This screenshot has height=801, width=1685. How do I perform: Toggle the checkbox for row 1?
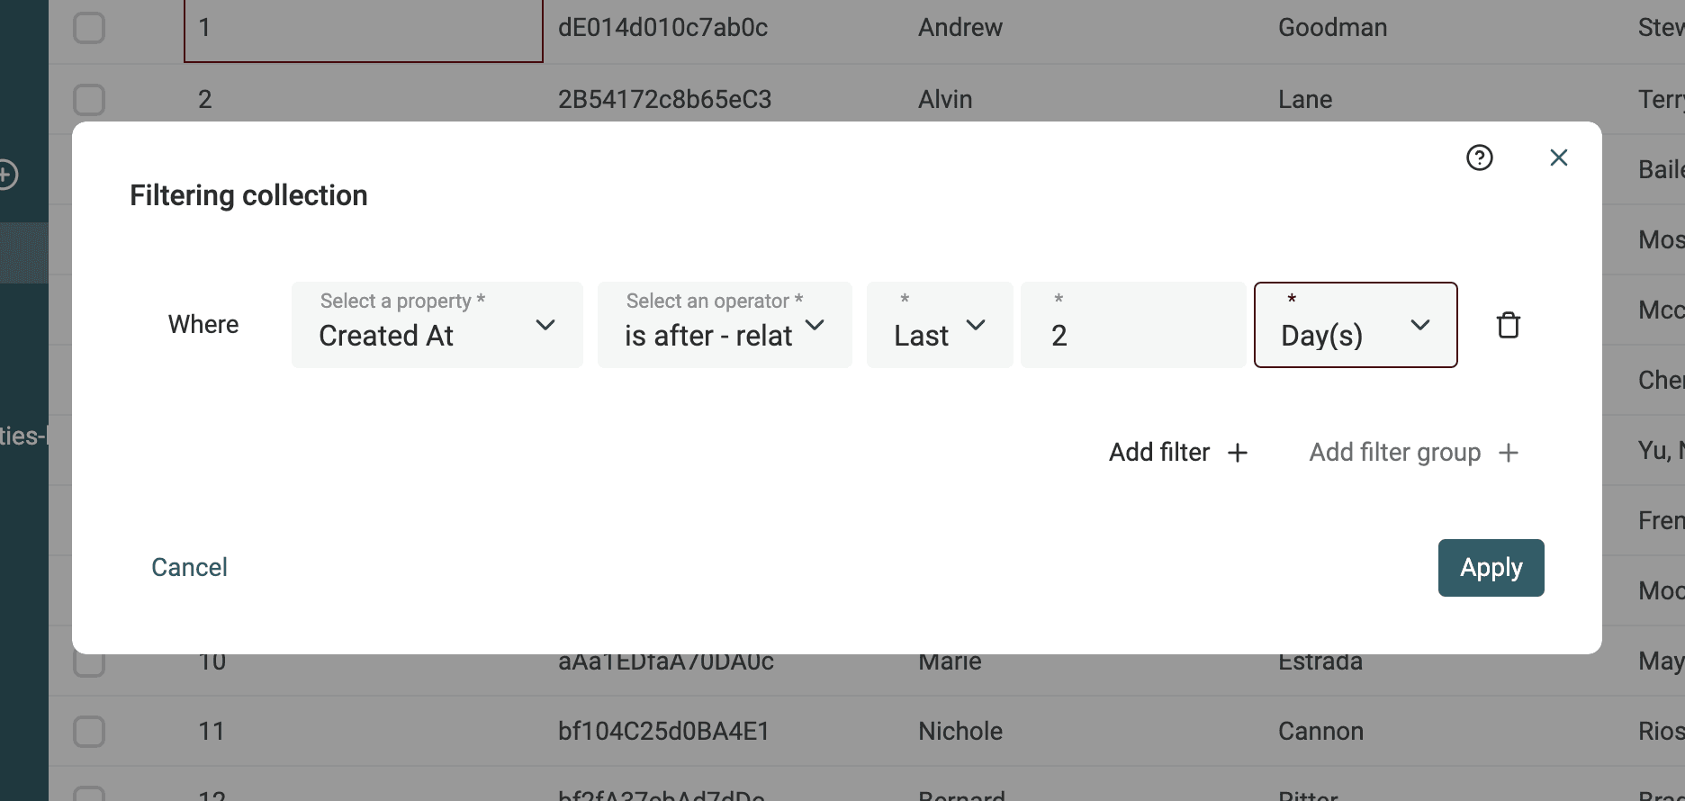coord(89,27)
